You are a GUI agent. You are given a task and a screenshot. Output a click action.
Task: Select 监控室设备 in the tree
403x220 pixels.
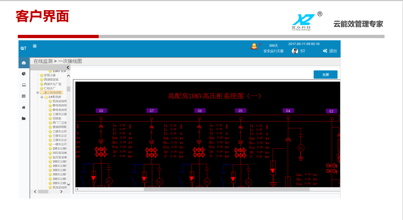coord(59,157)
